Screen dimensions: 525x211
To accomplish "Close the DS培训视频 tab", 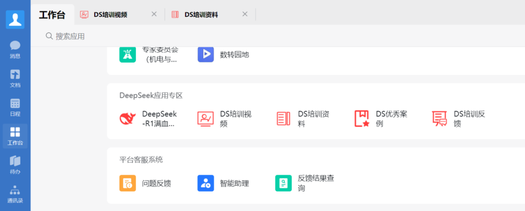I will [154, 14].
